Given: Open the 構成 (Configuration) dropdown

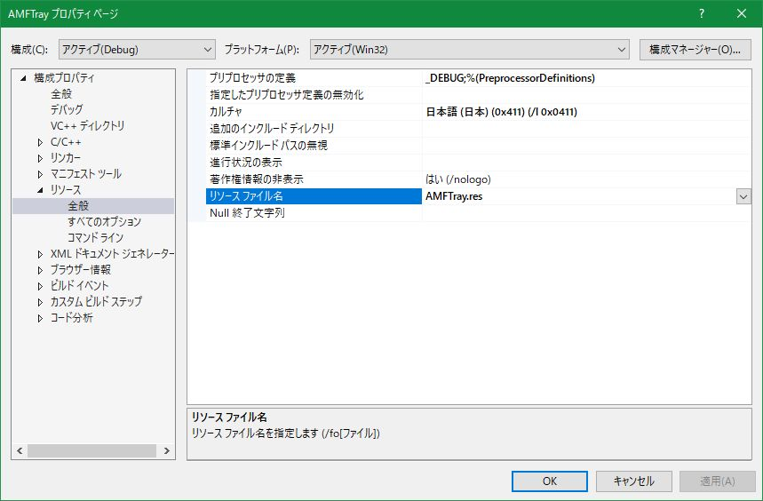Looking at the screenshot, I should click(x=137, y=49).
